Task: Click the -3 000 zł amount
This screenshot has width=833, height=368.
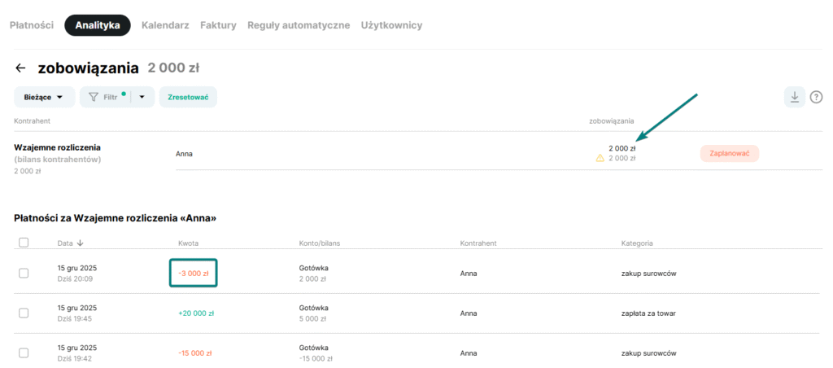Action: [194, 274]
